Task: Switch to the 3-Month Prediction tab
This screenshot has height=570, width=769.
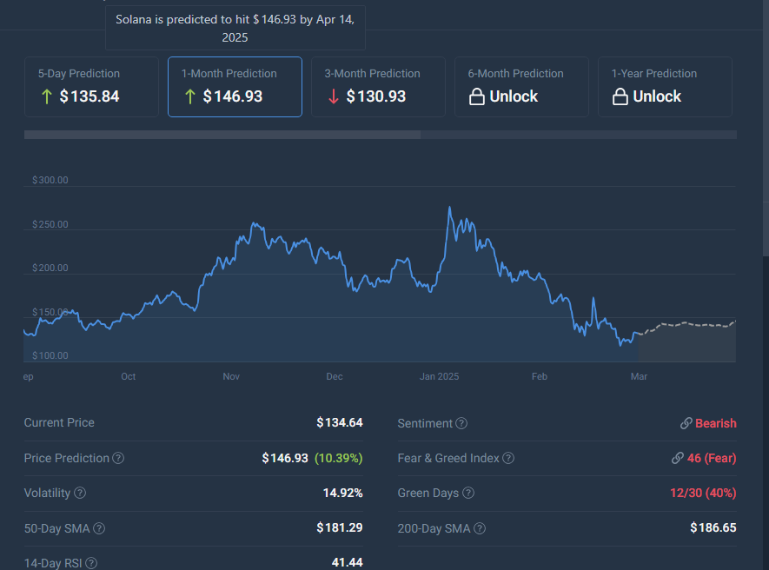Action: point(378,87)
